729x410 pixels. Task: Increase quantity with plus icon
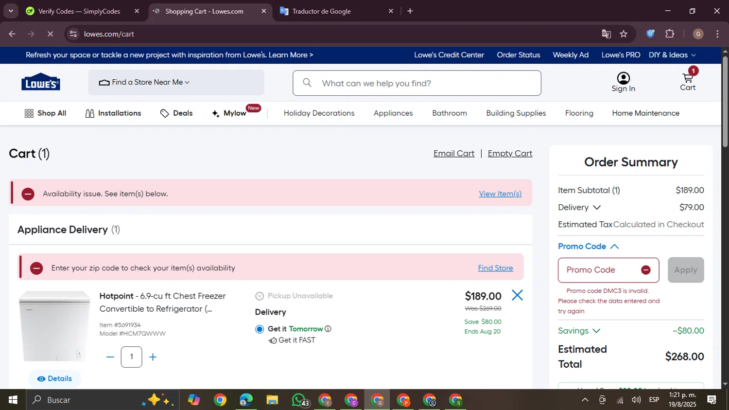[153, 357]
